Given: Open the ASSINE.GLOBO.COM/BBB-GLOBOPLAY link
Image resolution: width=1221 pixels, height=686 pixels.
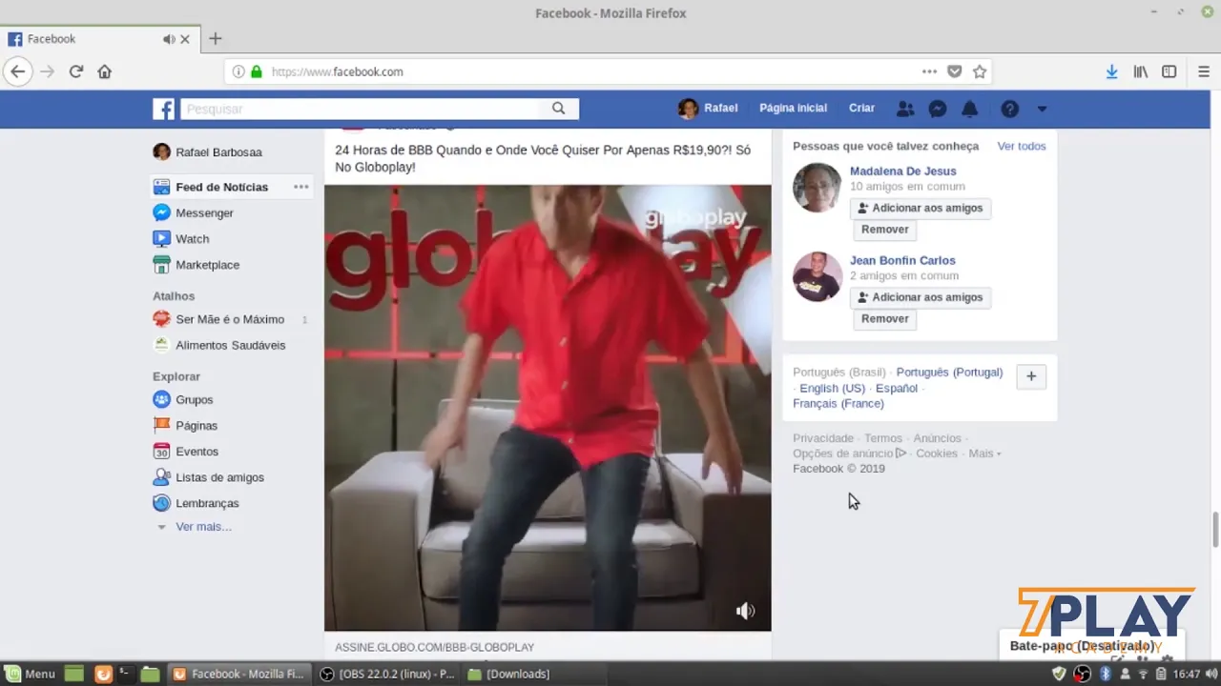Looking at the screenshot, I should coord(434,648).
